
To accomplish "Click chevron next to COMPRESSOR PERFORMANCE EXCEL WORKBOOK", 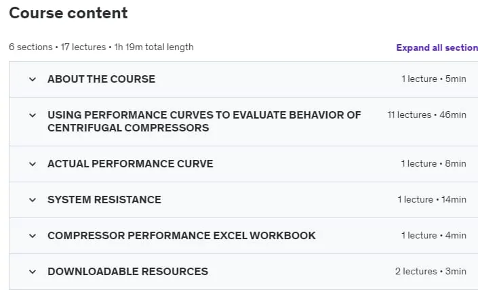I will coord(33,236).
